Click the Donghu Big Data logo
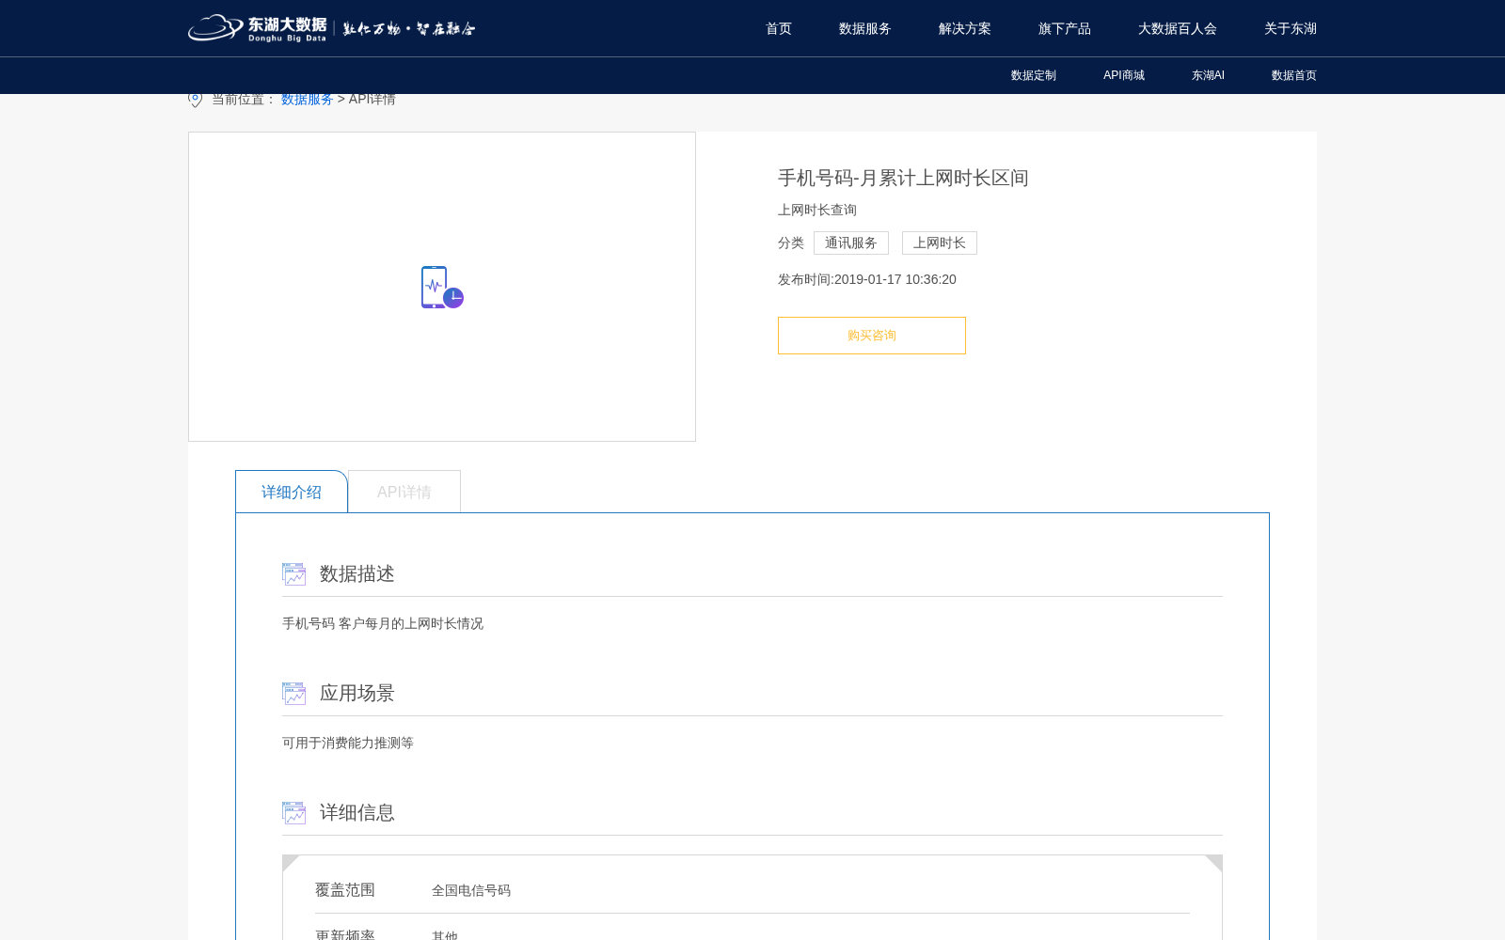Screen dimensions: 1505x940 pos(258,28)
